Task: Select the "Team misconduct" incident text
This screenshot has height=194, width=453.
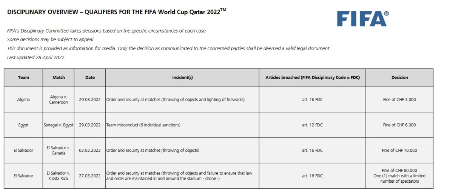Action: point(143,125)
